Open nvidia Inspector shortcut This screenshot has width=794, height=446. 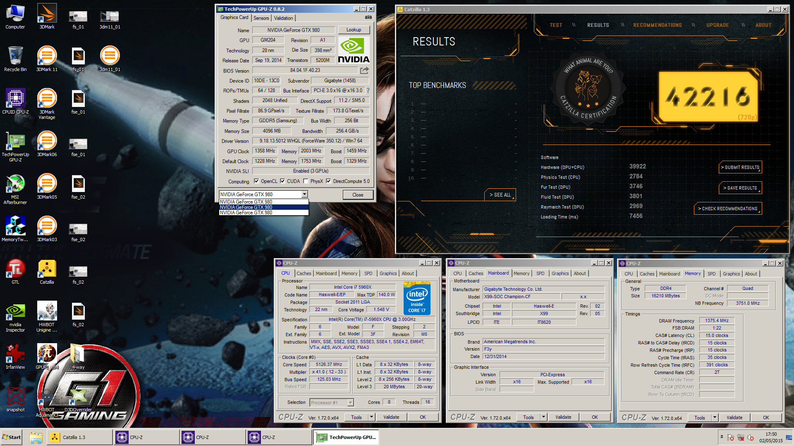pyautogui.click(x=15, y=317)
